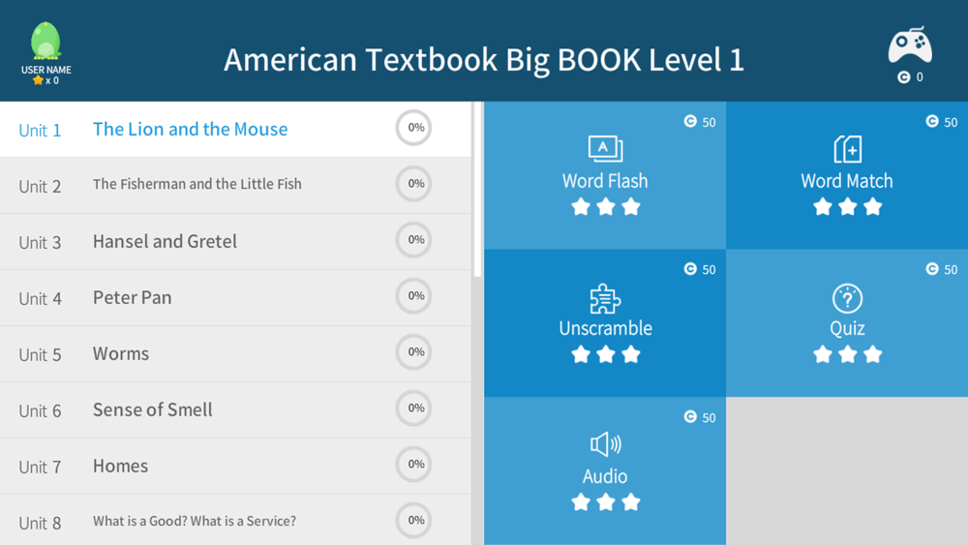Select Unit 3 Hansel and Gretel

coord(235,241)
